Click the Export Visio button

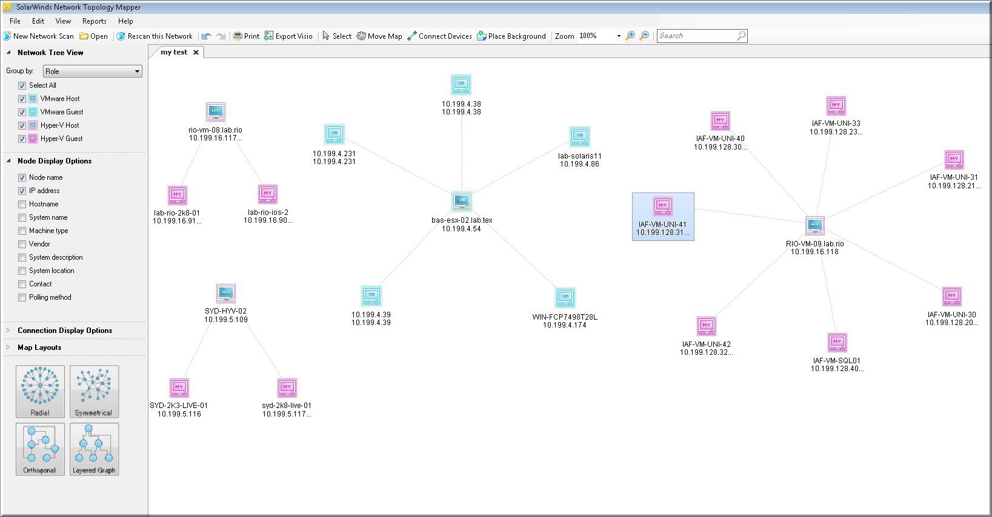288,36
